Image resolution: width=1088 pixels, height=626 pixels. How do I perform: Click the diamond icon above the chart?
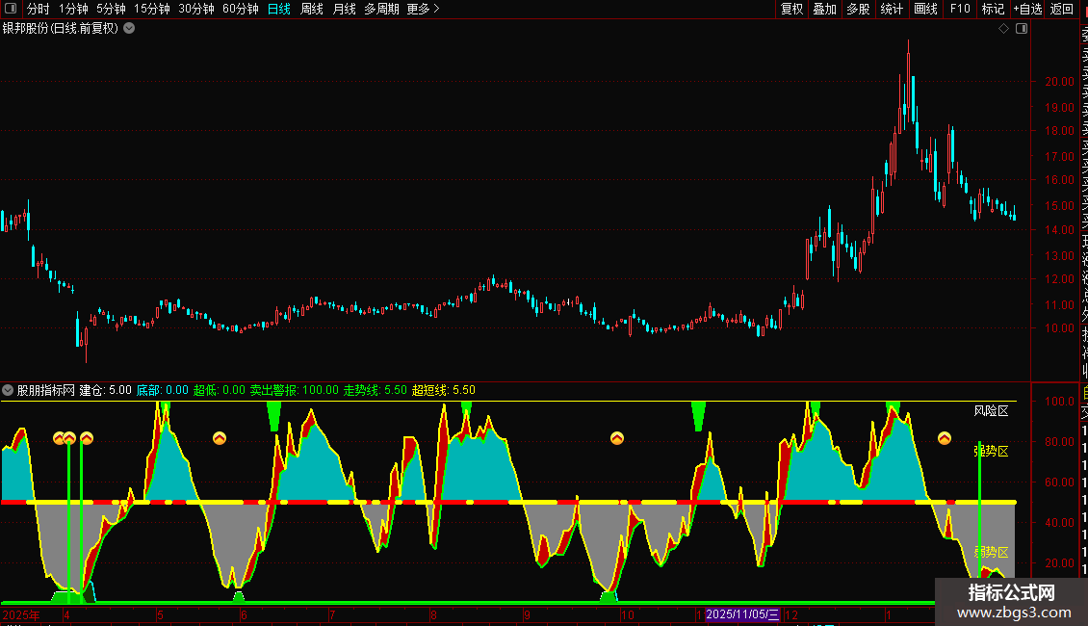1003,29
